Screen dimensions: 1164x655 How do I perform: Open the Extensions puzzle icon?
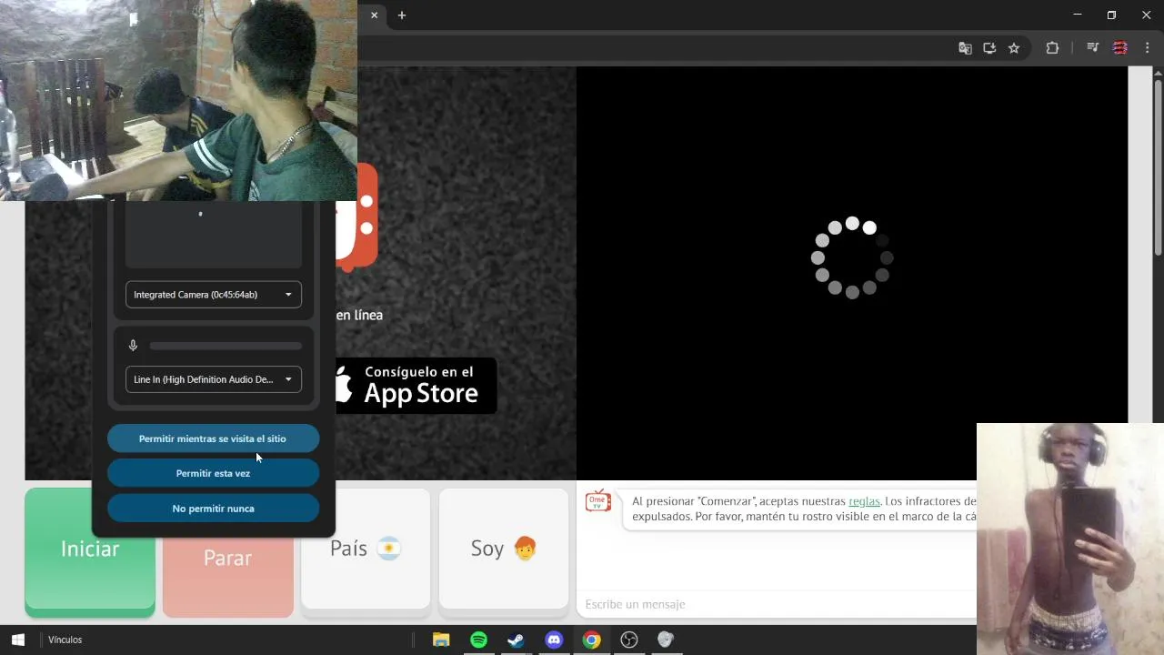[1052, 48]
